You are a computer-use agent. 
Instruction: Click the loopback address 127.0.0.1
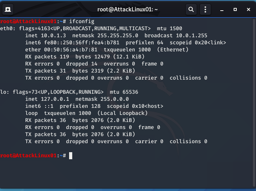tap(55, 99)
